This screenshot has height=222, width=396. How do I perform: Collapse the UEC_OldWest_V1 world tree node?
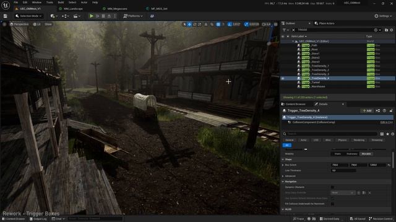click(293, 41)
